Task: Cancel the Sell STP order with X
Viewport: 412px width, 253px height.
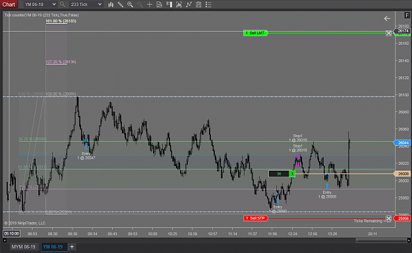Action: [389, 218]
